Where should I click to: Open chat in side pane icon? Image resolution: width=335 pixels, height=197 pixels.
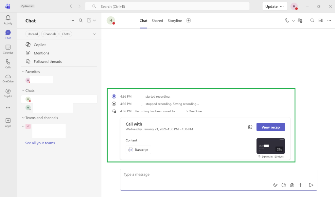coord(321,21)
